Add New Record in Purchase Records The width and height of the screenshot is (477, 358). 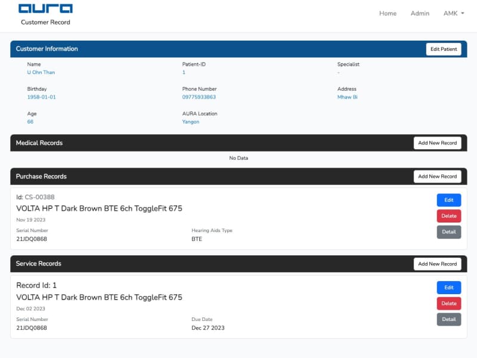pyautogui.click(x=437, y=177)
